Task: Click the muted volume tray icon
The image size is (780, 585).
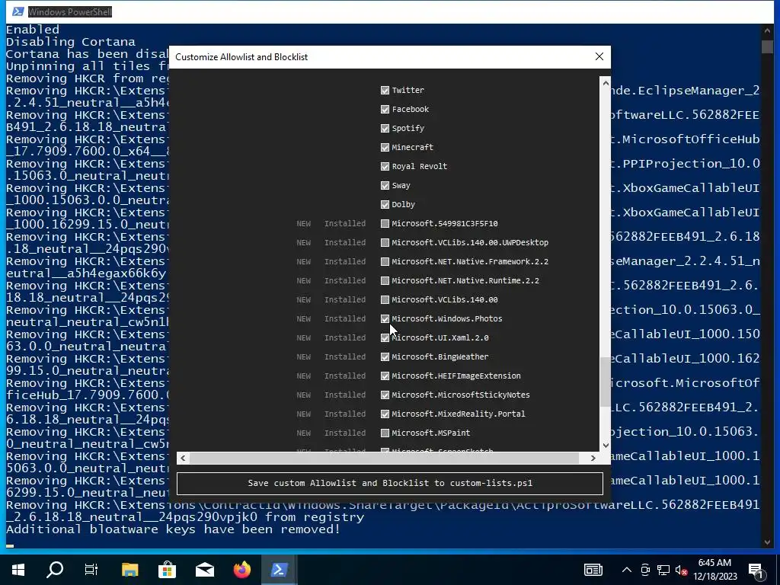Action: point(681,570)
